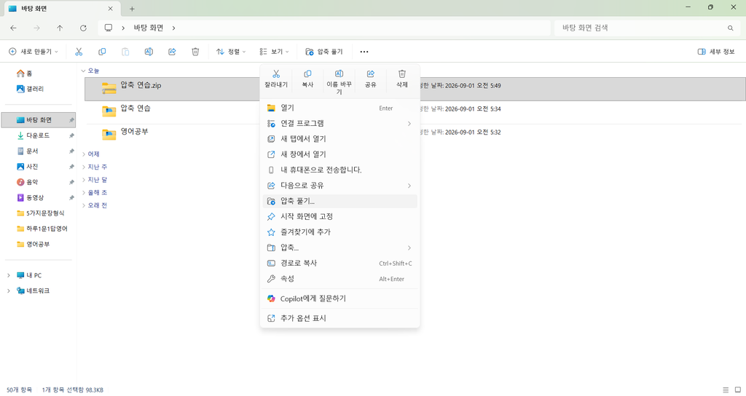Click the search magnifier icon
The image size is (746, 396).
(730, 28)
